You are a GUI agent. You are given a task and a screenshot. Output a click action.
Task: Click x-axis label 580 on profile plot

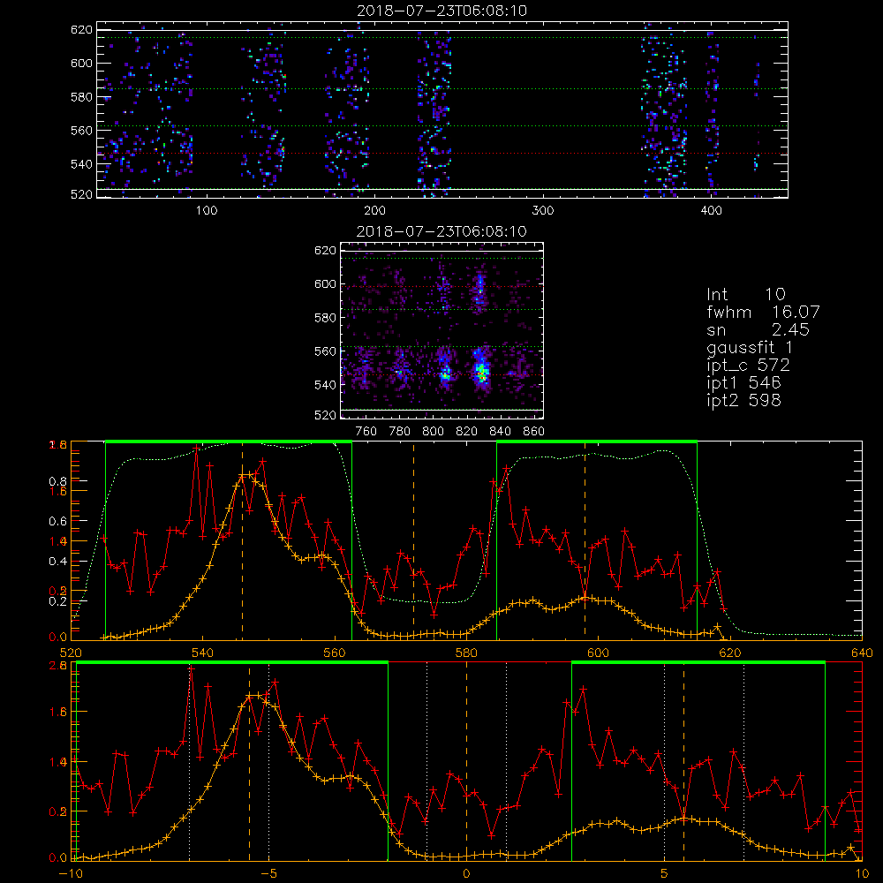[x=466, y=653]
